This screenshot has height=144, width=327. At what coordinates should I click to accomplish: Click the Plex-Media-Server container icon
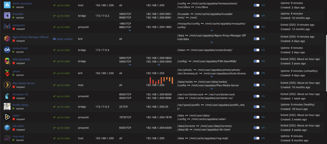7,85
